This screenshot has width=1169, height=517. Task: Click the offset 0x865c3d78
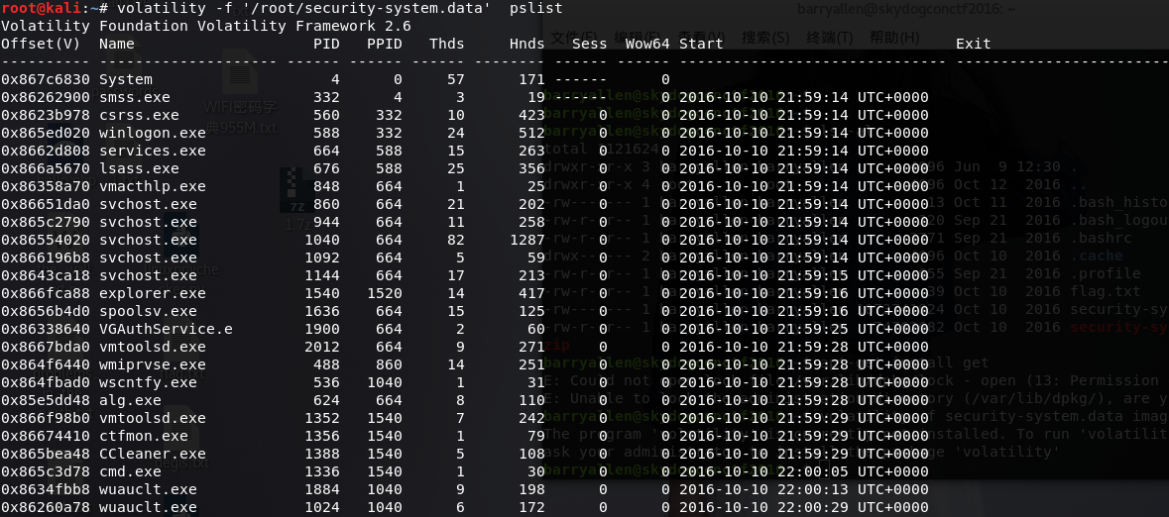[46, 472]
